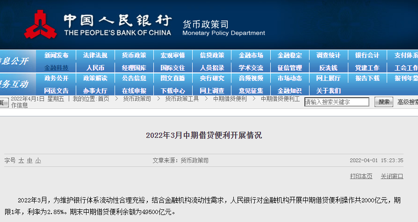Click the 信息公开 section label
The height and width of the screenshot is (222, 418).
(14, 61)
